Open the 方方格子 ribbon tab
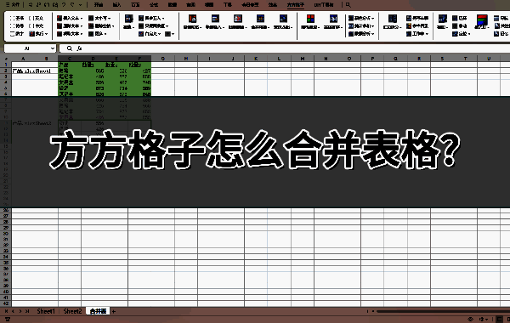This screenshot has width=510, height=323. (296, 5)
